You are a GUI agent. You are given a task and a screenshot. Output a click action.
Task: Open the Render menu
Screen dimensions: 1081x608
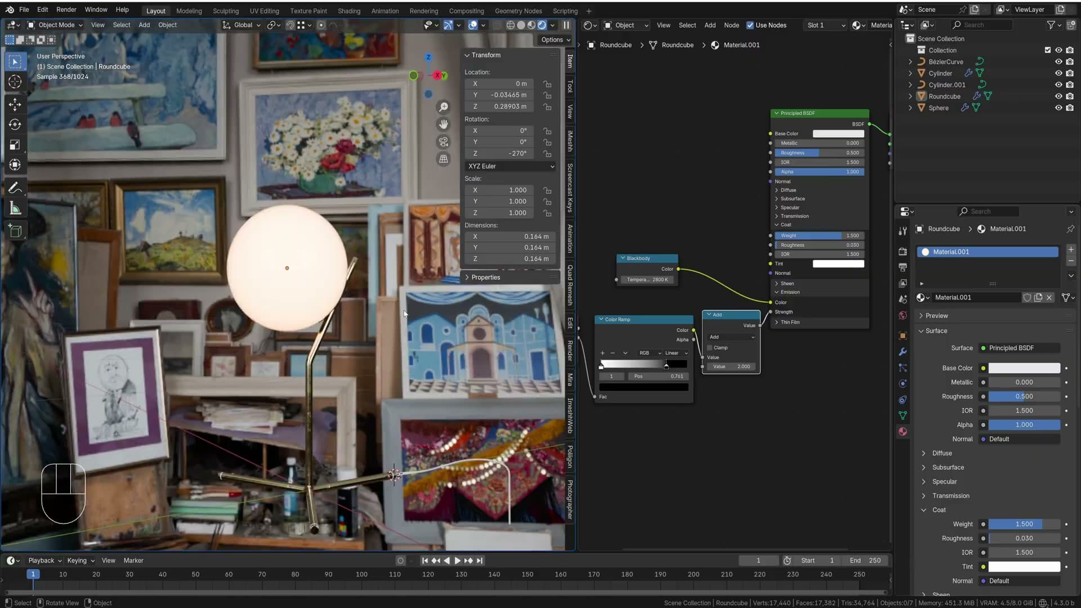tap(66, 10)
